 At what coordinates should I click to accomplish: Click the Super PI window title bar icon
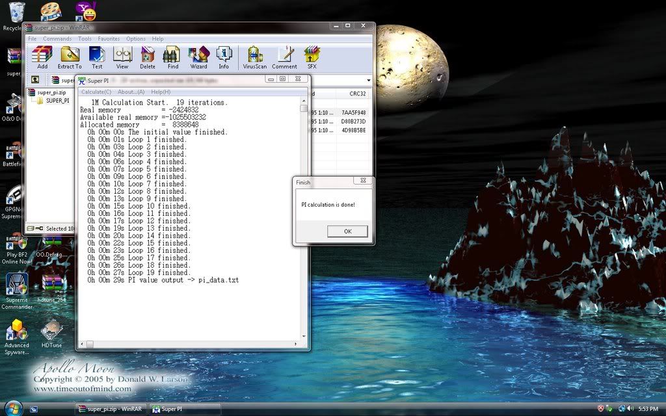point(82,80)
